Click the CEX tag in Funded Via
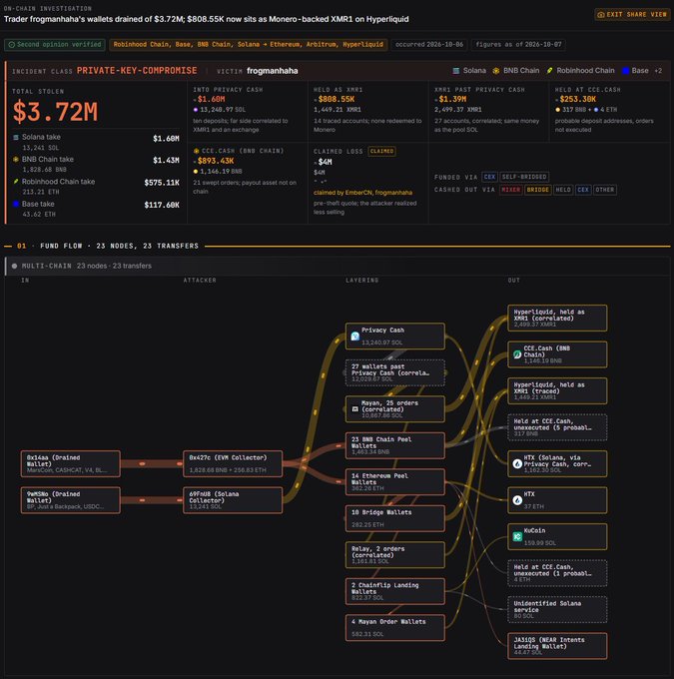 tap(489, 177)
